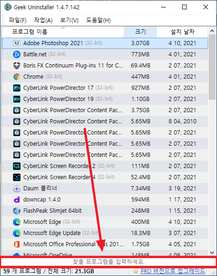
Task: Click the Battle.net program icon
Action: point(17,54)
